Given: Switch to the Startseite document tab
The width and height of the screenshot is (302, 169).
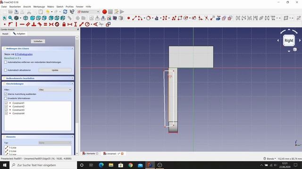Looking at the screenshot, I should 91,154.
